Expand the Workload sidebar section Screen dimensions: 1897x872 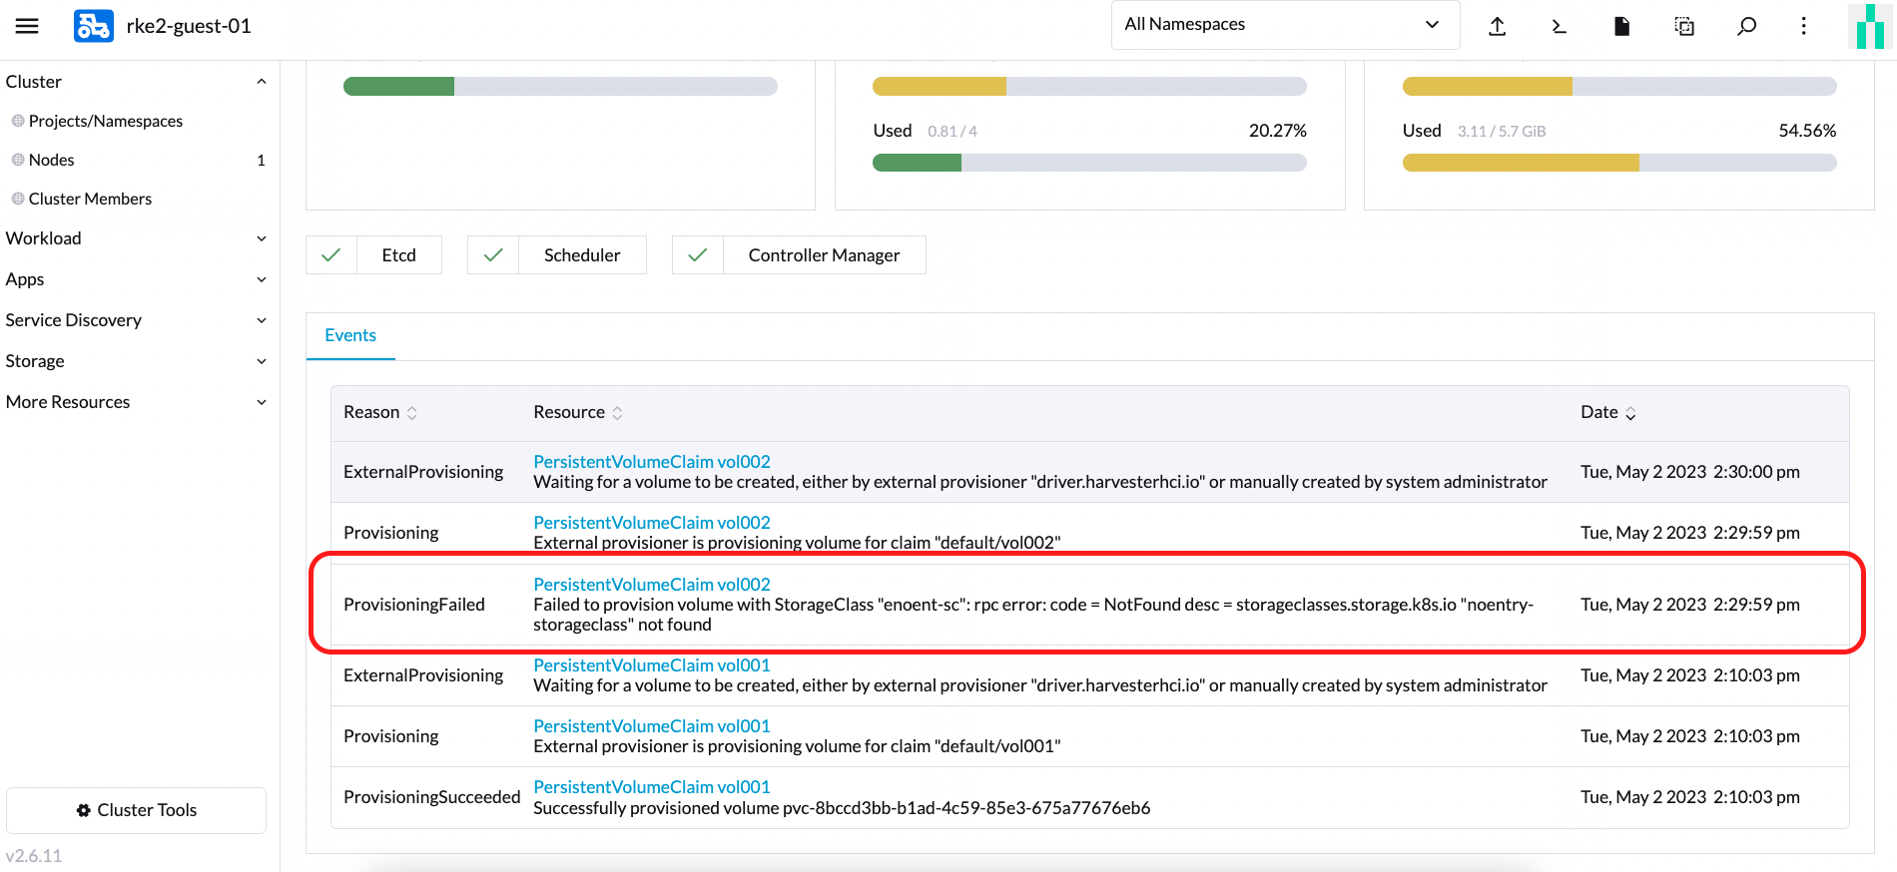[261, 238]
